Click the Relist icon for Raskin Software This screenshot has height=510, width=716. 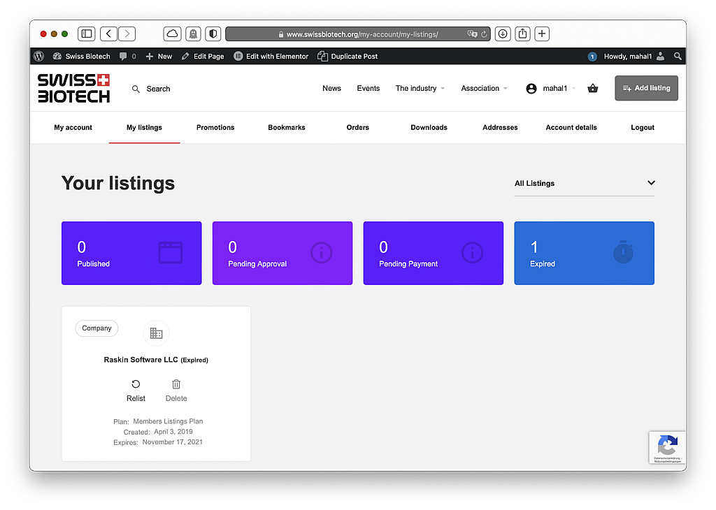point(136,384)
